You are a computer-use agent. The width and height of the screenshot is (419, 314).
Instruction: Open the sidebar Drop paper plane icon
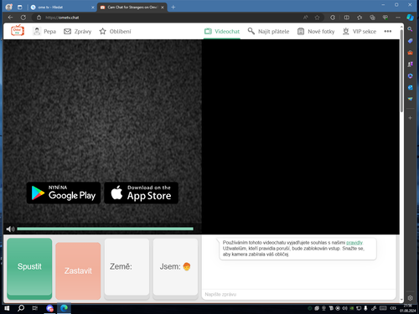pos(410,99)
